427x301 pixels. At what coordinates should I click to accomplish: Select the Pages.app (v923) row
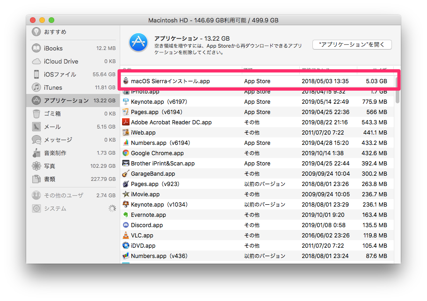(x=258, y=184)
